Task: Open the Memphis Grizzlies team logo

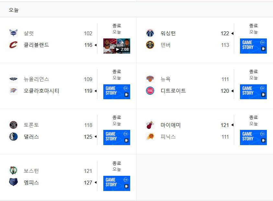Action: pos(13,182)
